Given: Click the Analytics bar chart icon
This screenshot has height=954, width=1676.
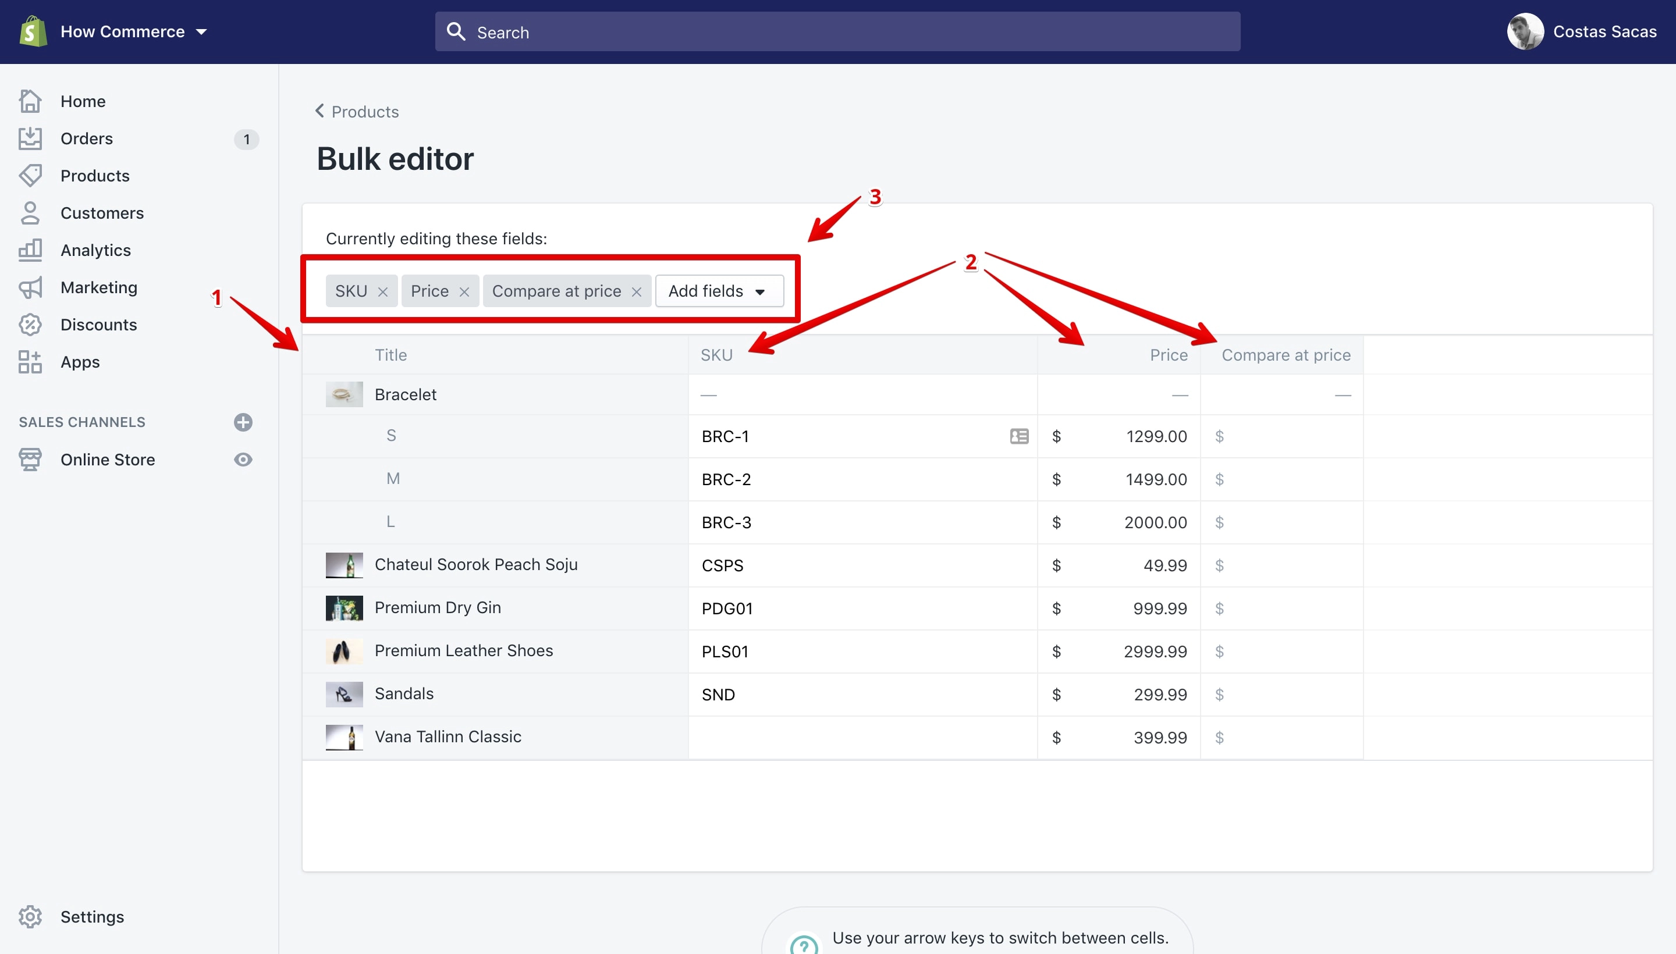Looking at the screenshot, I should (x=30, y=250).
